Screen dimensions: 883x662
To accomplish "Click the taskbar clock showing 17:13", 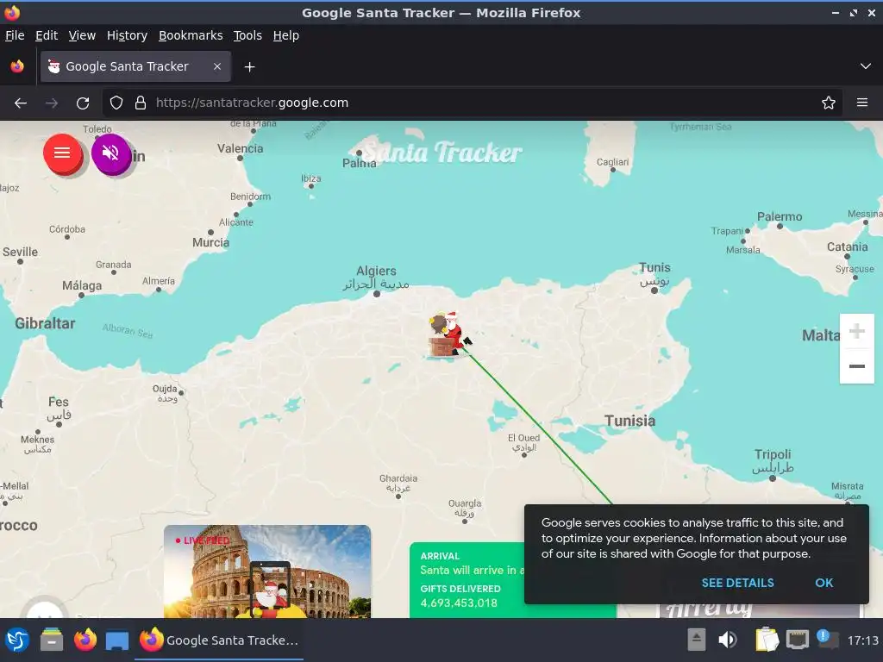I will pos(862,640).
